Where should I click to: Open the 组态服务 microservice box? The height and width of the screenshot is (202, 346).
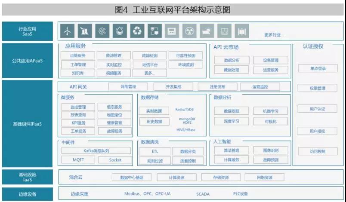114,107
